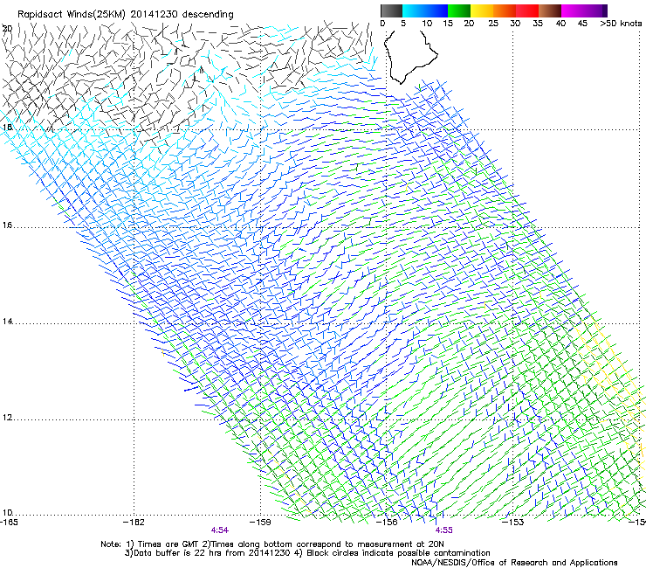This screenshot has height=568, width=646.
Task: Click legend tick label 40
Action: point(560,24)
